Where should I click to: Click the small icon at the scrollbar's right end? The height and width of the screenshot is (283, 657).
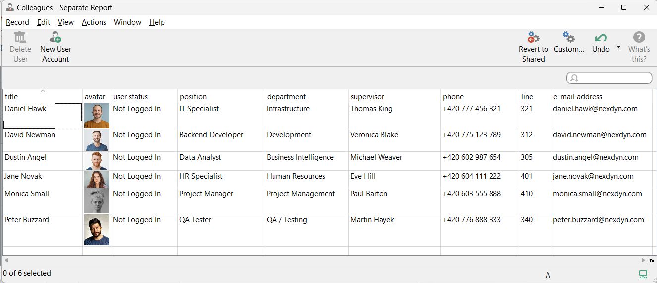[652, 260]
